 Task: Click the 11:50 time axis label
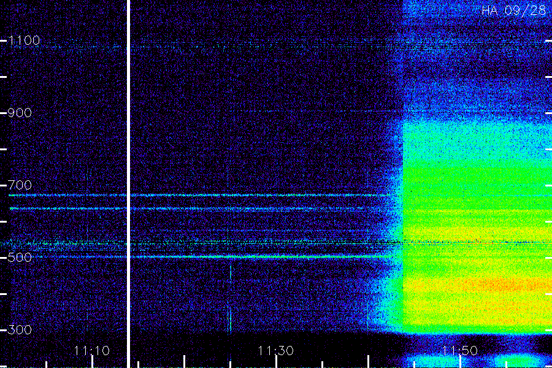tap(460, 351)
